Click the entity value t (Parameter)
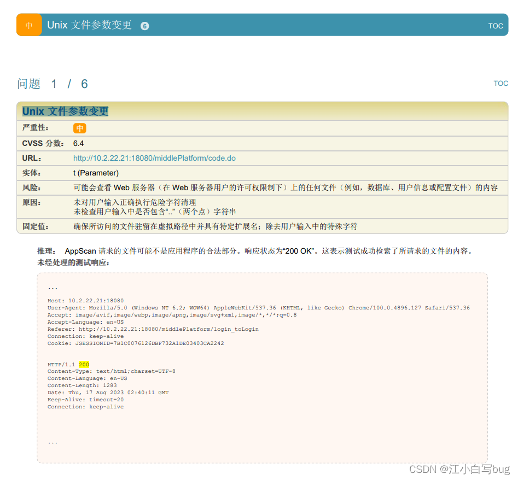This screenshot has height=480, width=518. [x=96, y=173]
